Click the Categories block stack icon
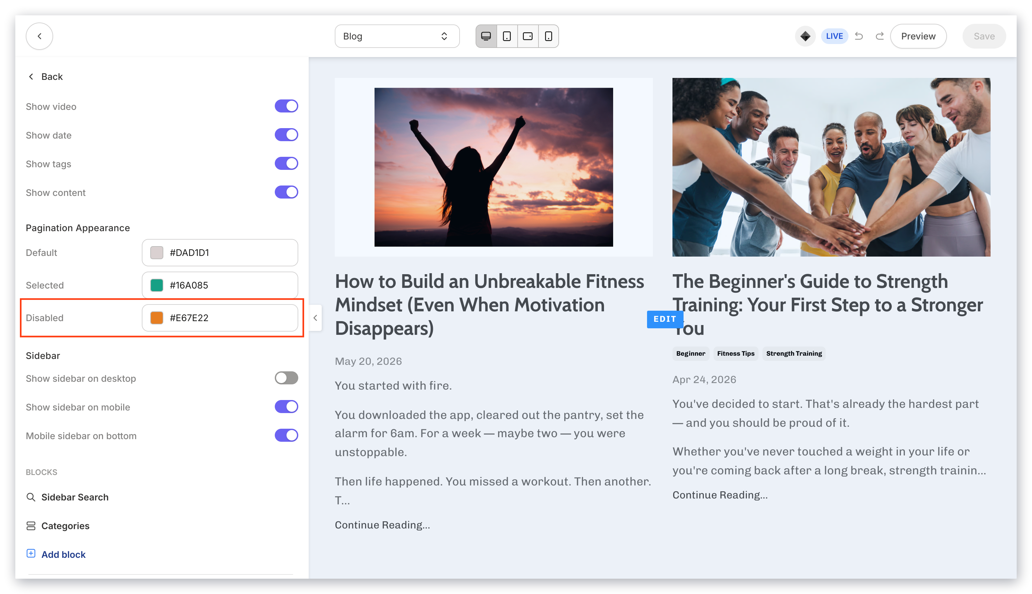Screen dimensions: 1032x594 (x=31, y=526)
